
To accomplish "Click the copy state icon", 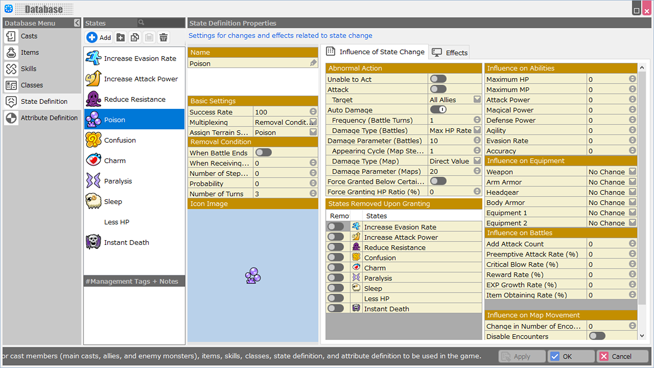I will pos(135,37).
